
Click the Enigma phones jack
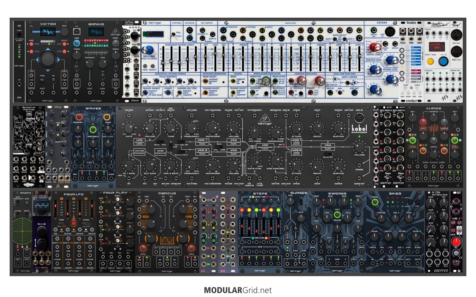pos(394,44)
